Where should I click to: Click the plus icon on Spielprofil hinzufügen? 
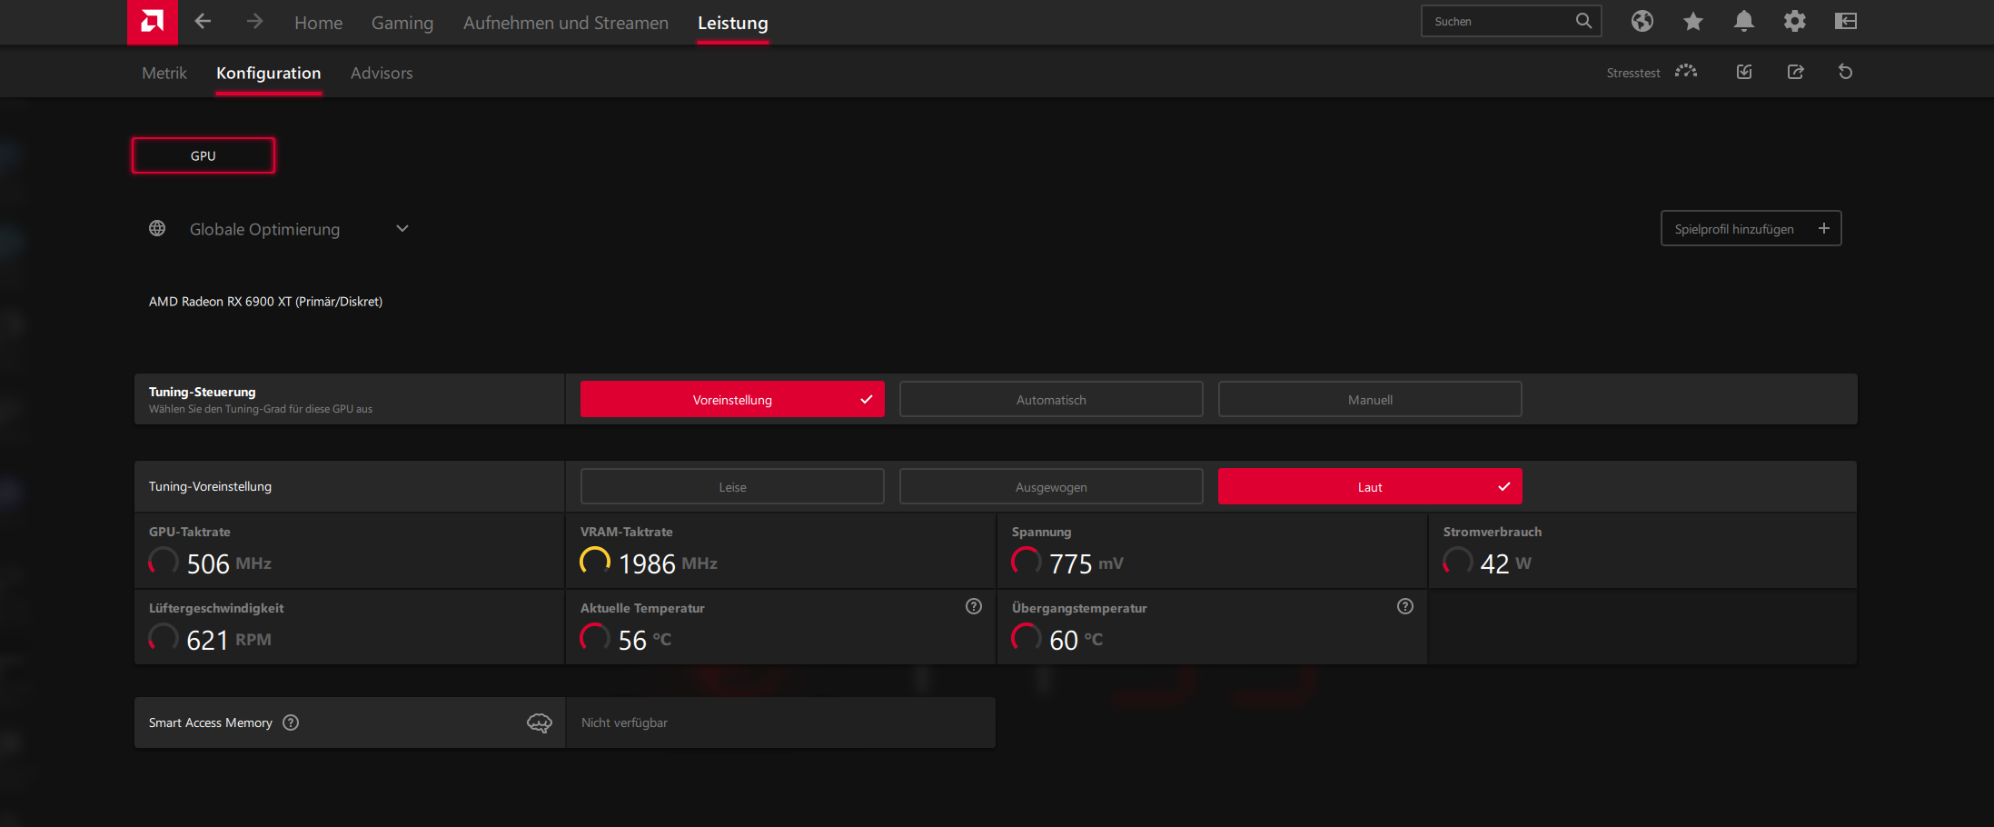[x=1823, y=228]
